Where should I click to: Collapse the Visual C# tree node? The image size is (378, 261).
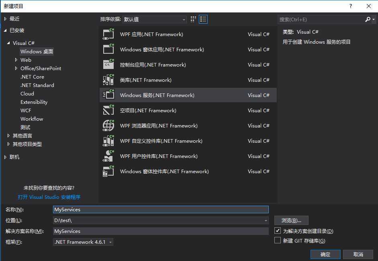[x=8, y=43]
